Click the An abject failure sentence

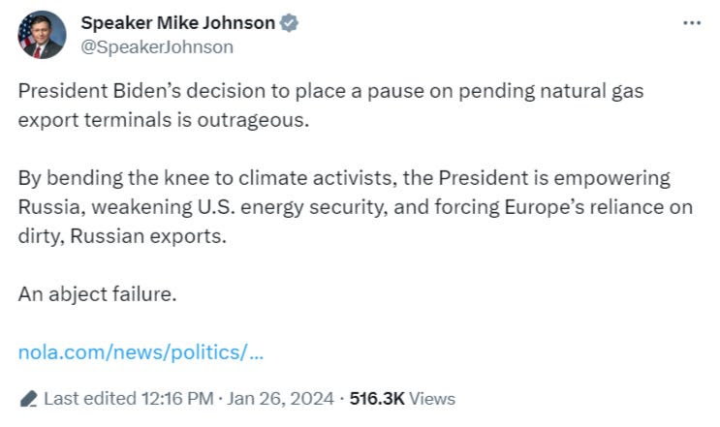[x=97, y=294]
